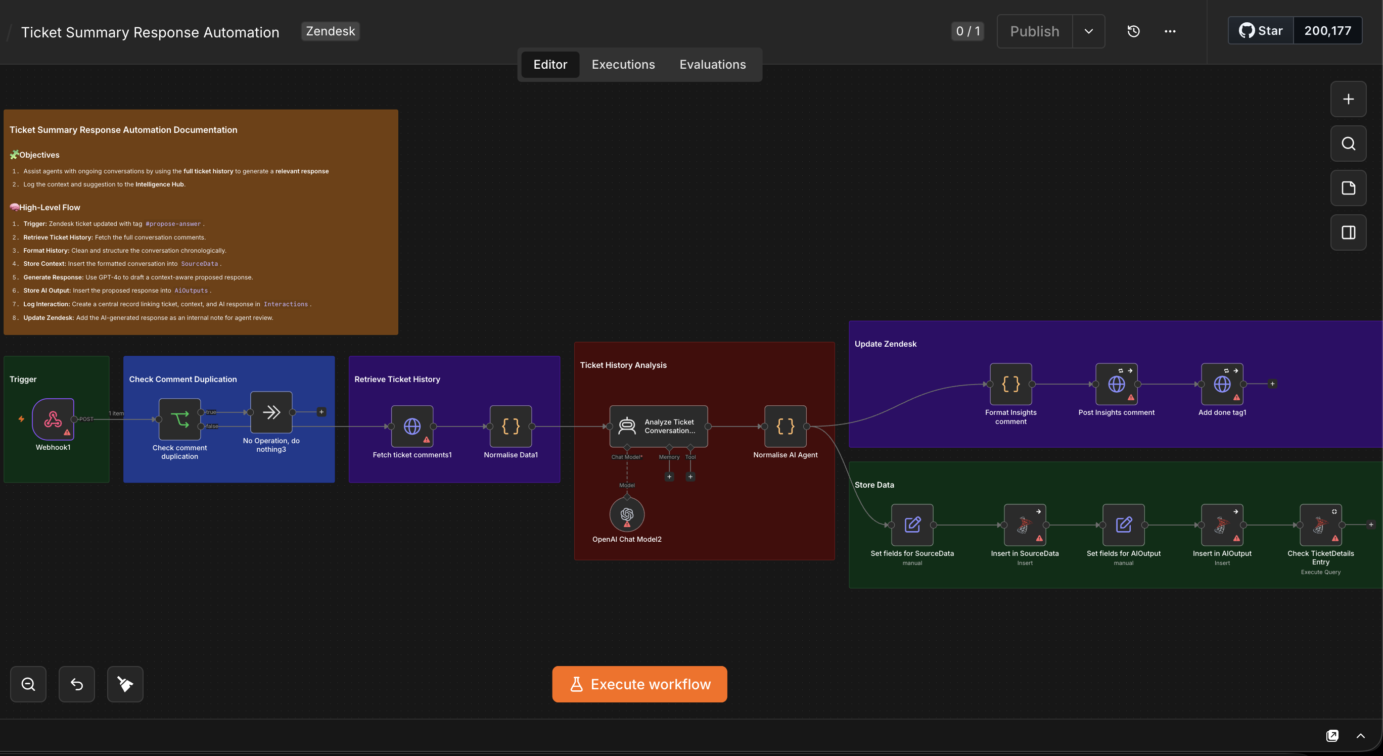Select the Format Insights comment node
1383x756 pixels.
point(1010,384)
